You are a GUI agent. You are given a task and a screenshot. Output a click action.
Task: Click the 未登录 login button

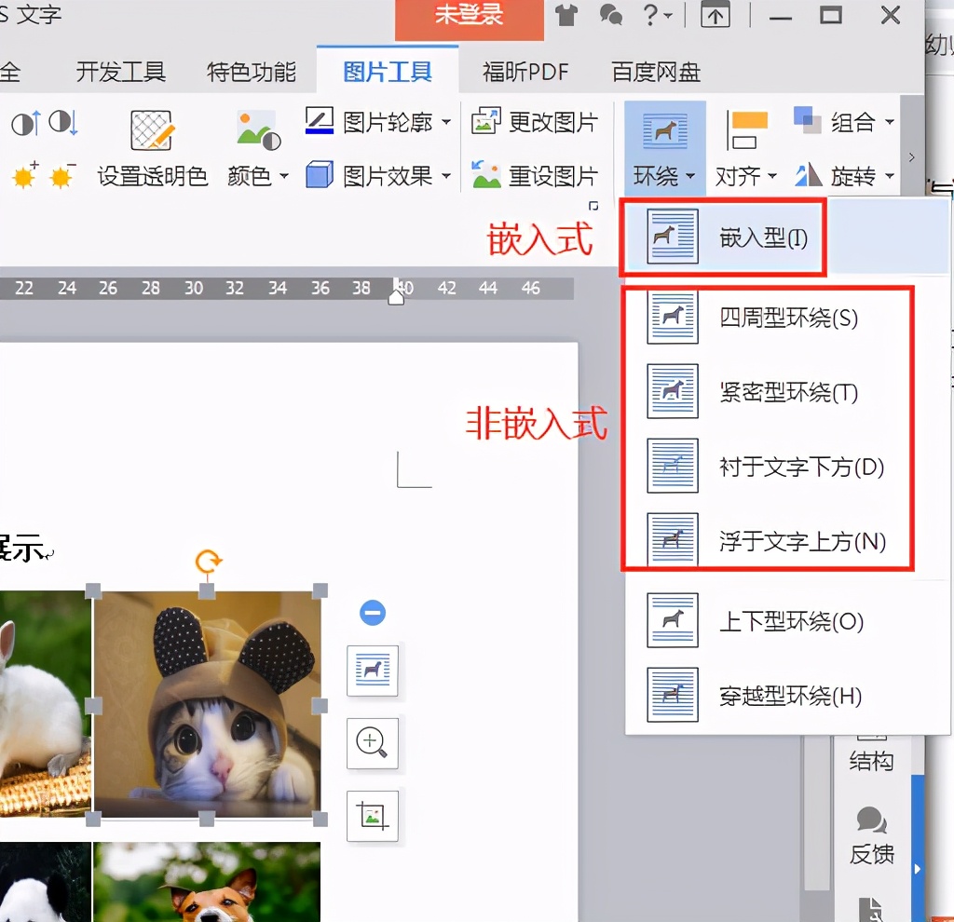tap(469, 19)
